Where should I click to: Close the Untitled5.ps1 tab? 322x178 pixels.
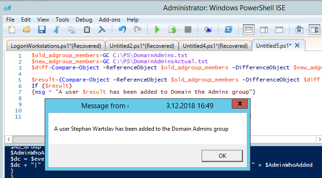click(297, 45)
